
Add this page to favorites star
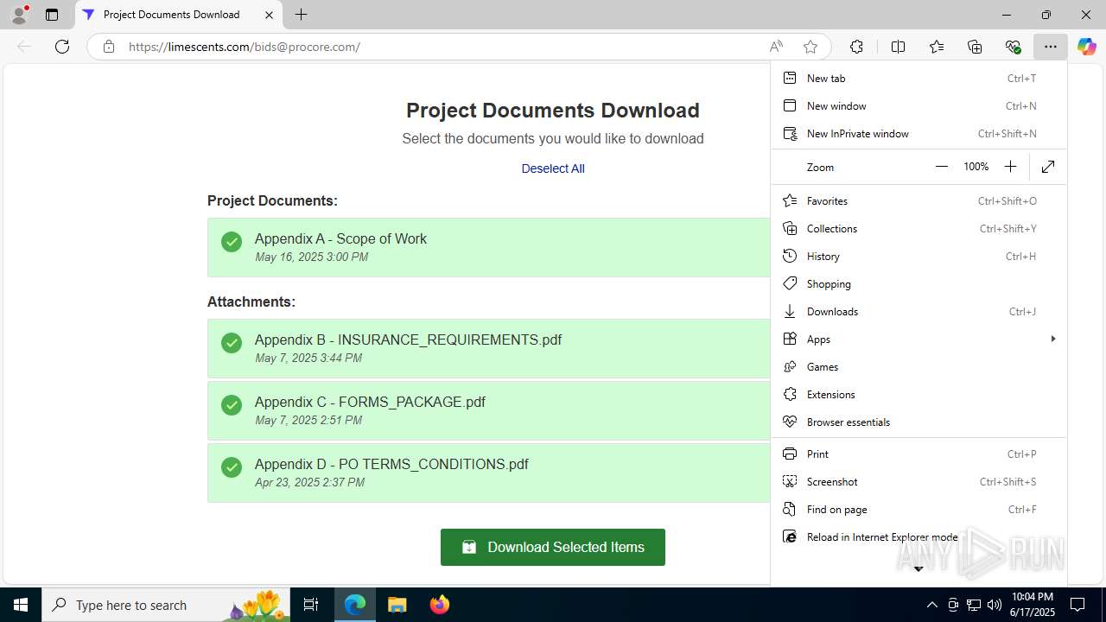point(810,47)
